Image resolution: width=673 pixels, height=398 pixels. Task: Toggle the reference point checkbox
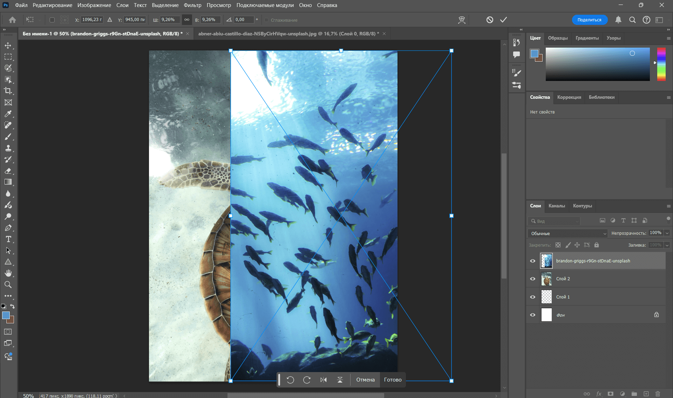[x=52, y=20]
